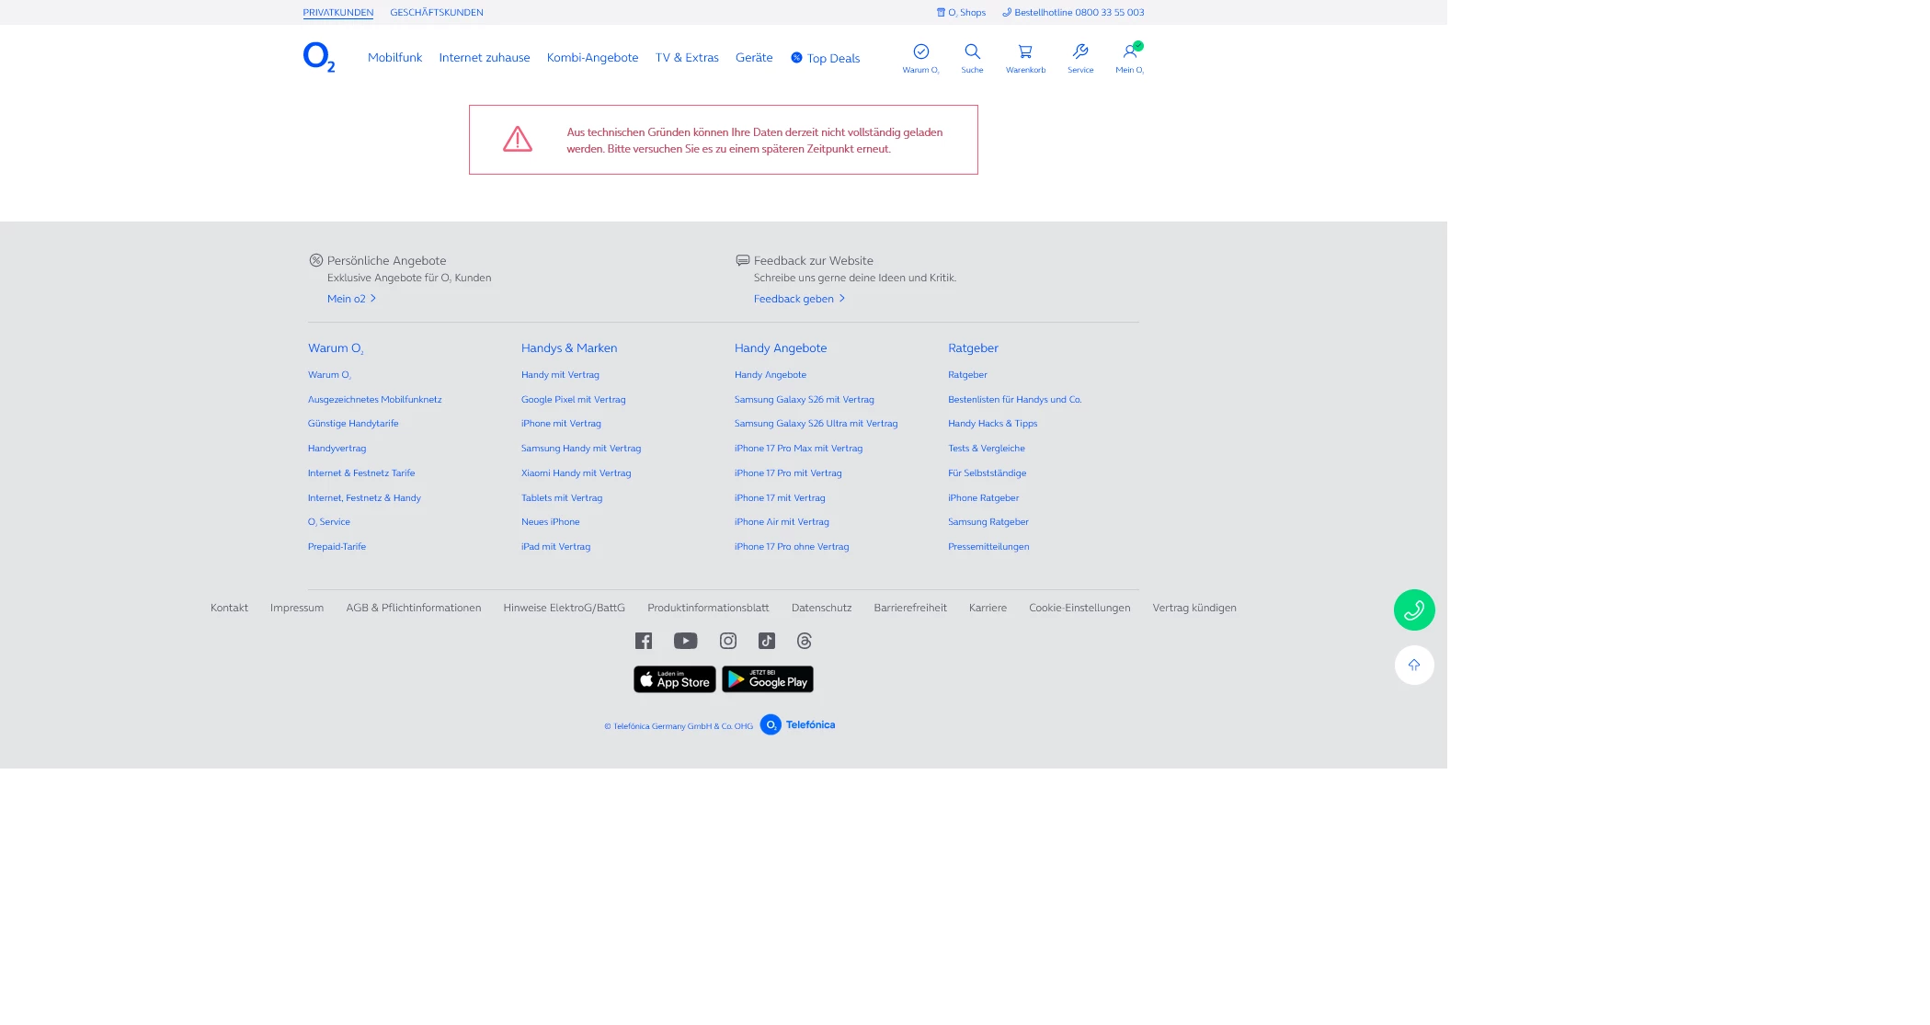Click the Service wrench icon
The height and width of the screenshot is (1025, 1930).
(x=1080, y=52)
